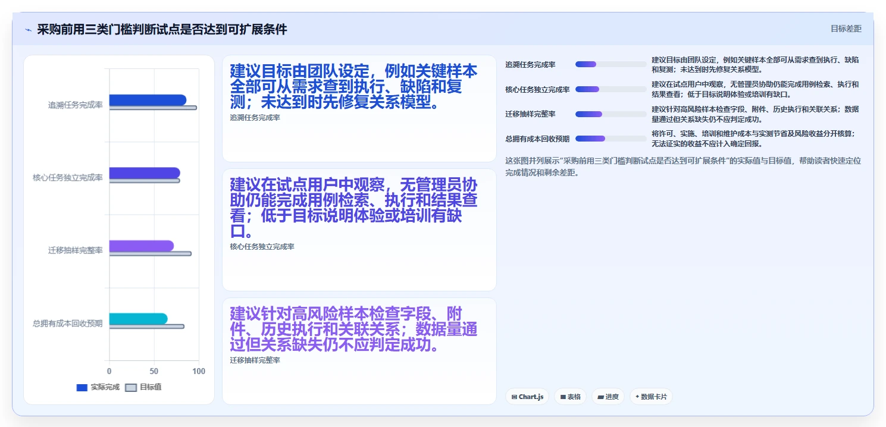Image resolution: width=886 pixels, height=427 pixels.
Task: Click the 目标差距 label in the header
Action: coord(846,29)
